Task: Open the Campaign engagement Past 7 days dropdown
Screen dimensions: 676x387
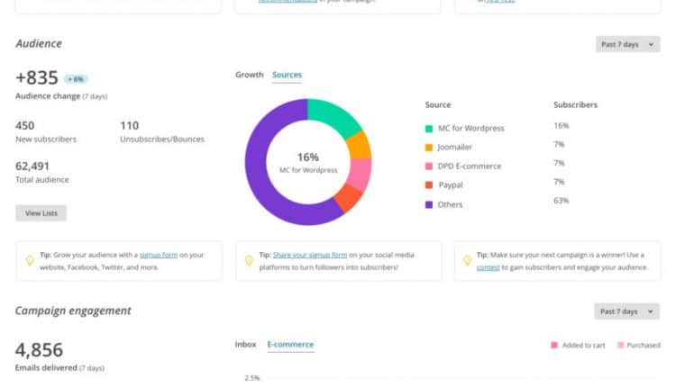Action: (x=626, y=311)
